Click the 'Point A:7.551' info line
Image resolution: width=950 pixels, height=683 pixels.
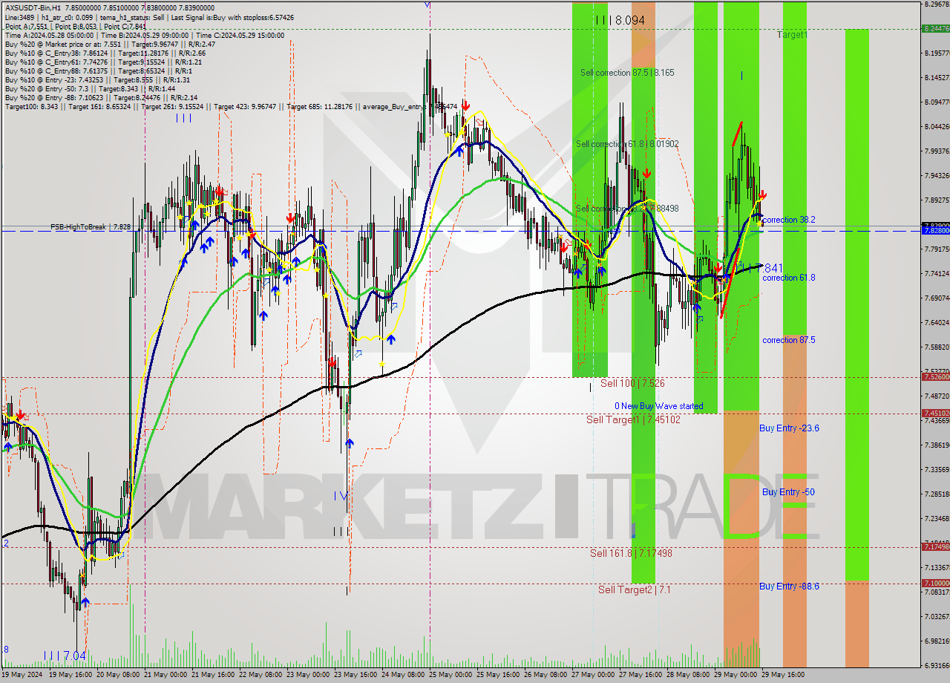click(x=76, y=26)
